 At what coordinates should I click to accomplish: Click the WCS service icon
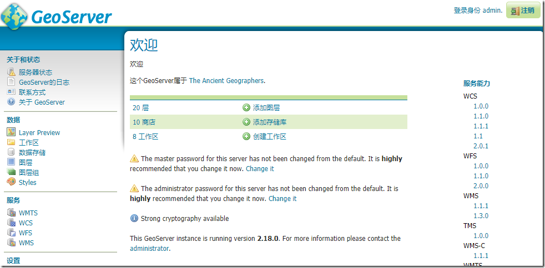pos(12,223)
